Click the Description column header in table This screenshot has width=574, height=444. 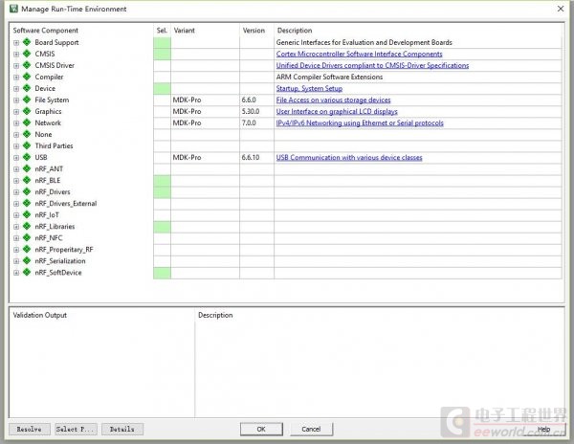tap(295, 30)
